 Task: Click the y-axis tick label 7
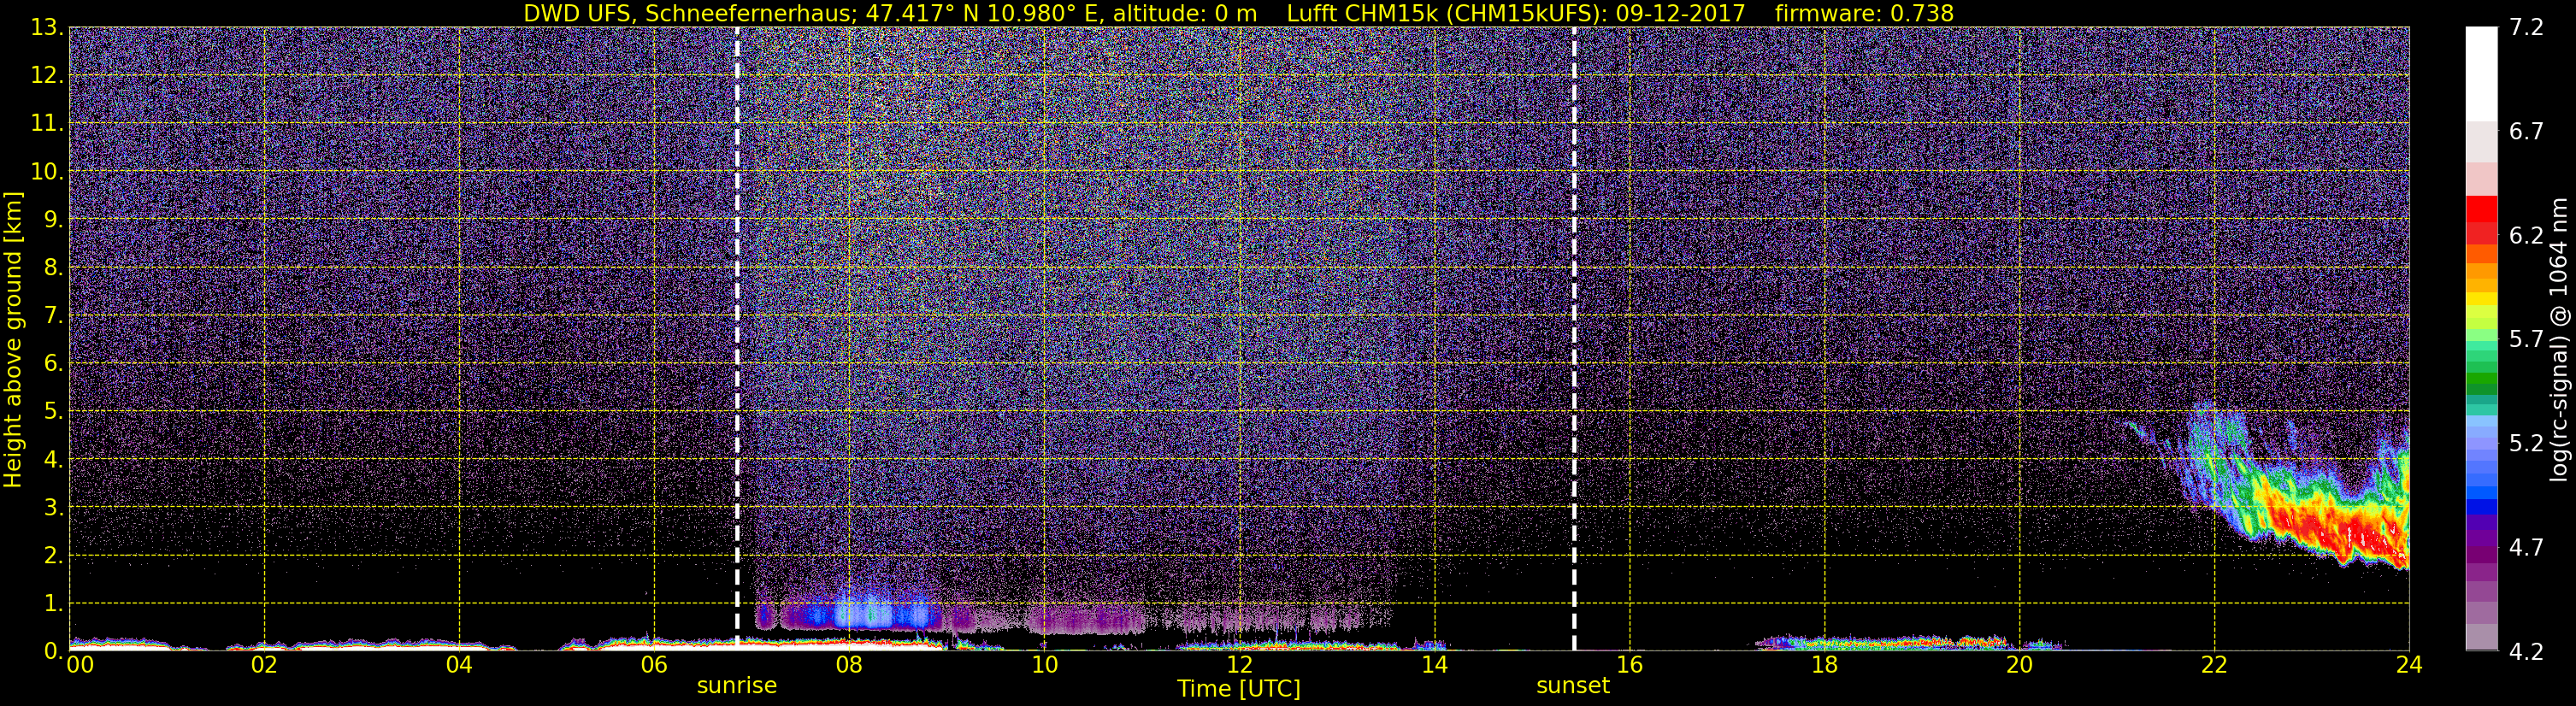tap(53, 316)
